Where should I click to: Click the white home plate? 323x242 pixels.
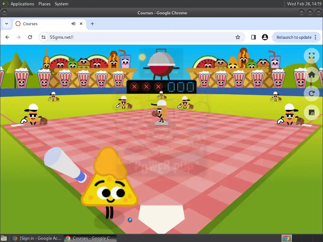161,219
